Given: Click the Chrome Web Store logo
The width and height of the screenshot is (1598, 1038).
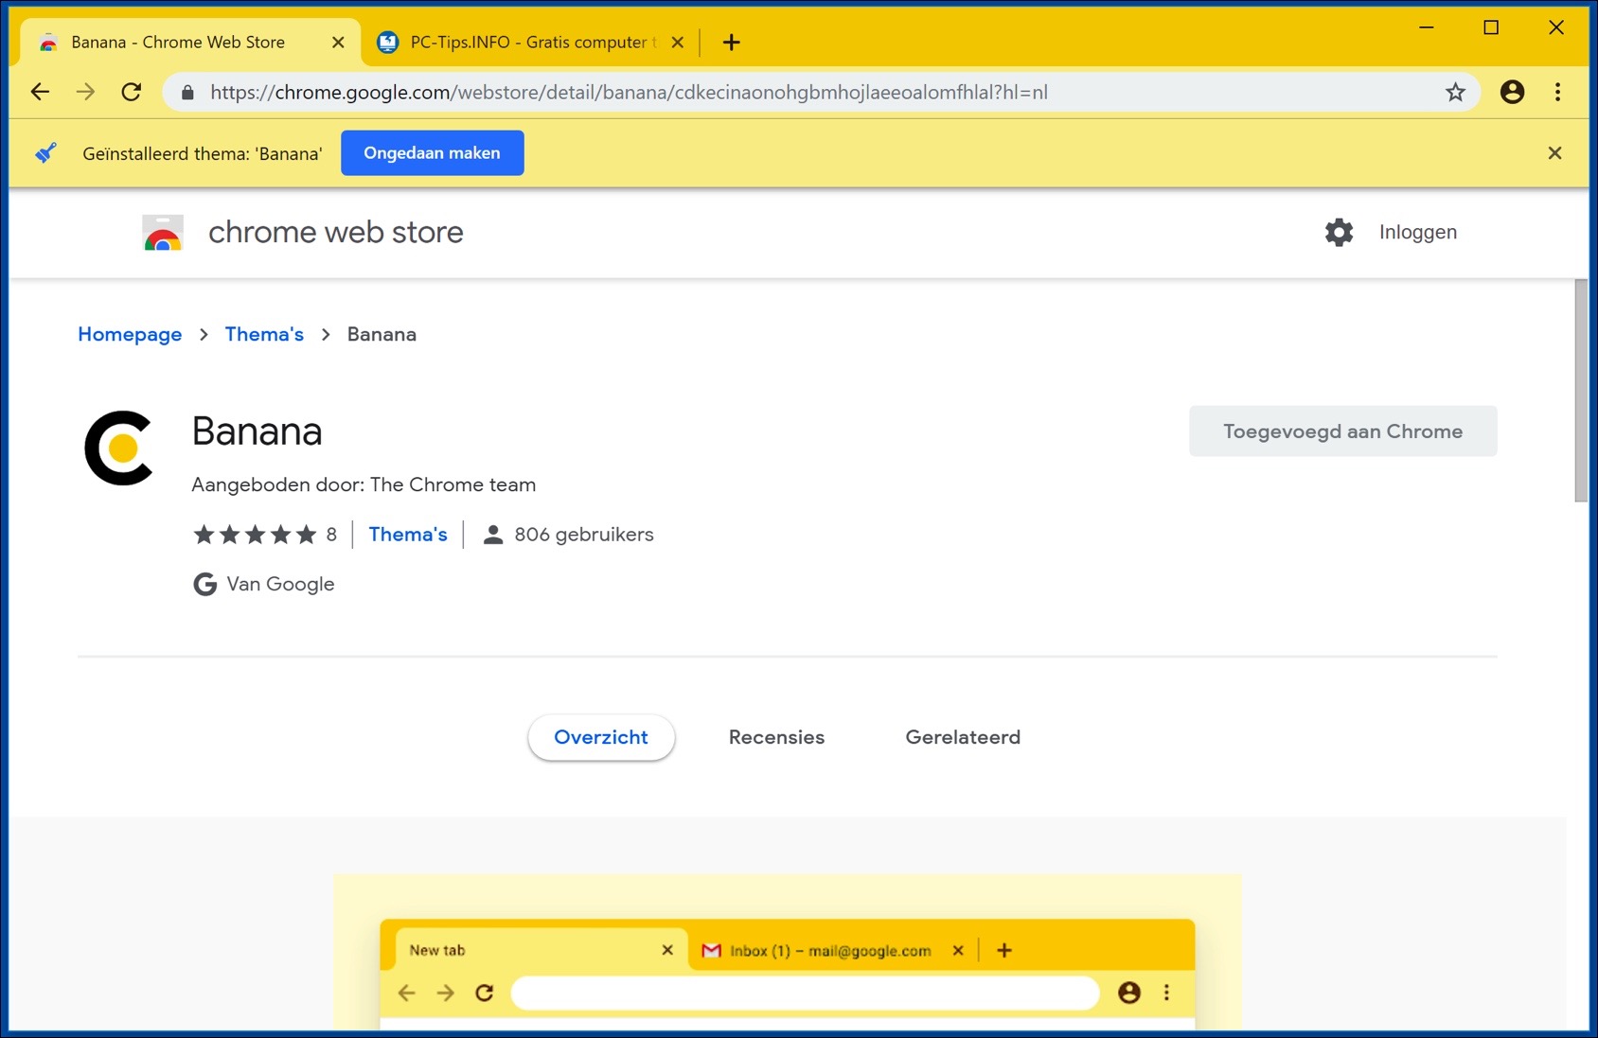Looking at the screenshot, I should coord(163,233).
